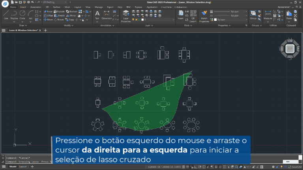Expand the Layer panel
The image size is (303, 170).
tap(149, 26)
